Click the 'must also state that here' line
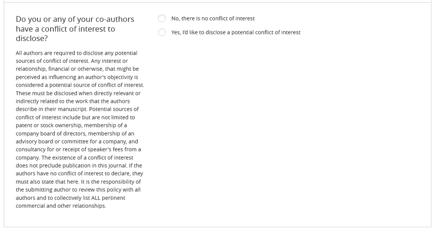 (78, 182)
